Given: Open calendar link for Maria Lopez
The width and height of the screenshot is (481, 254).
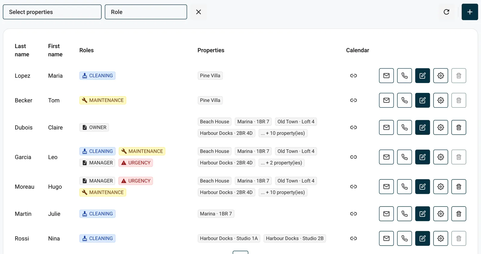Looking at the screenshot, I should (354, 76).
